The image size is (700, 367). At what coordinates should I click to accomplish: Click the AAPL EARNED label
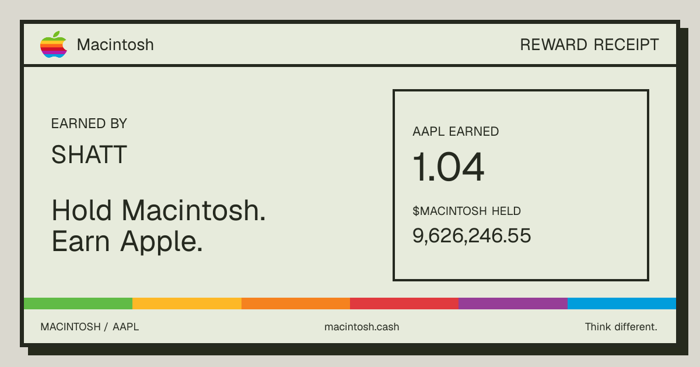point(456,132)
